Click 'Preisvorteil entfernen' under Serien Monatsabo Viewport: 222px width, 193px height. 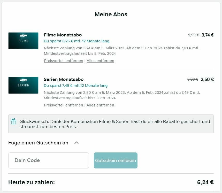coord(64,105)
